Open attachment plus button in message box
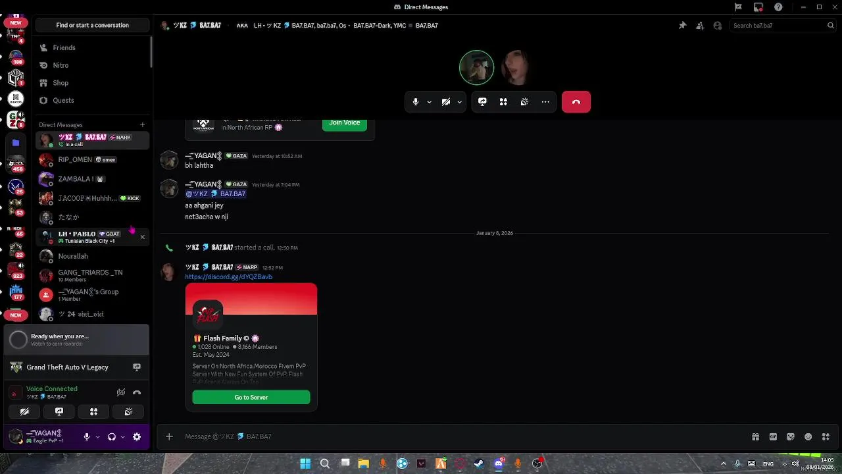Viewport: 842px width, 474px height. (x=169, y=436)
